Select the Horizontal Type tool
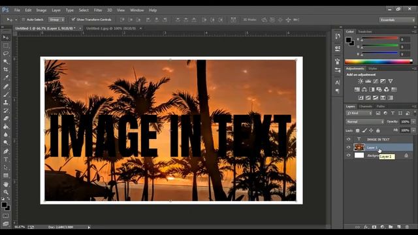 tap(6, 159)
